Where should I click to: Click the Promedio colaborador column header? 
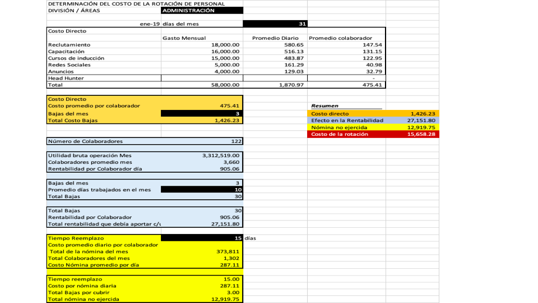pos(341,38)
